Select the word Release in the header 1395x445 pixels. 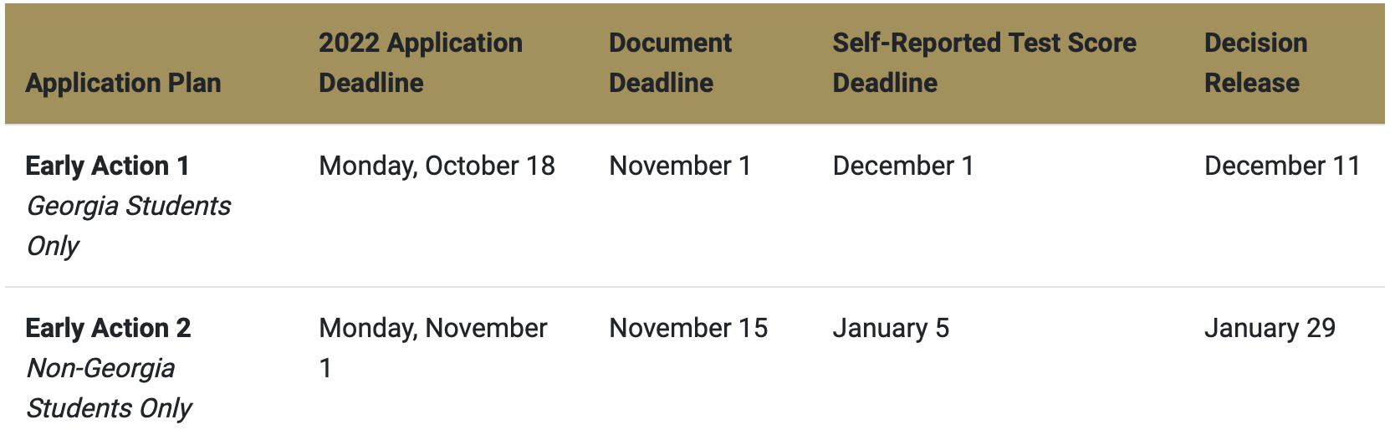point(1252,83)
